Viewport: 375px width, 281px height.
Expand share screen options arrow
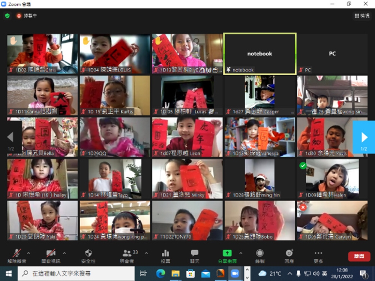pos(241,253)
